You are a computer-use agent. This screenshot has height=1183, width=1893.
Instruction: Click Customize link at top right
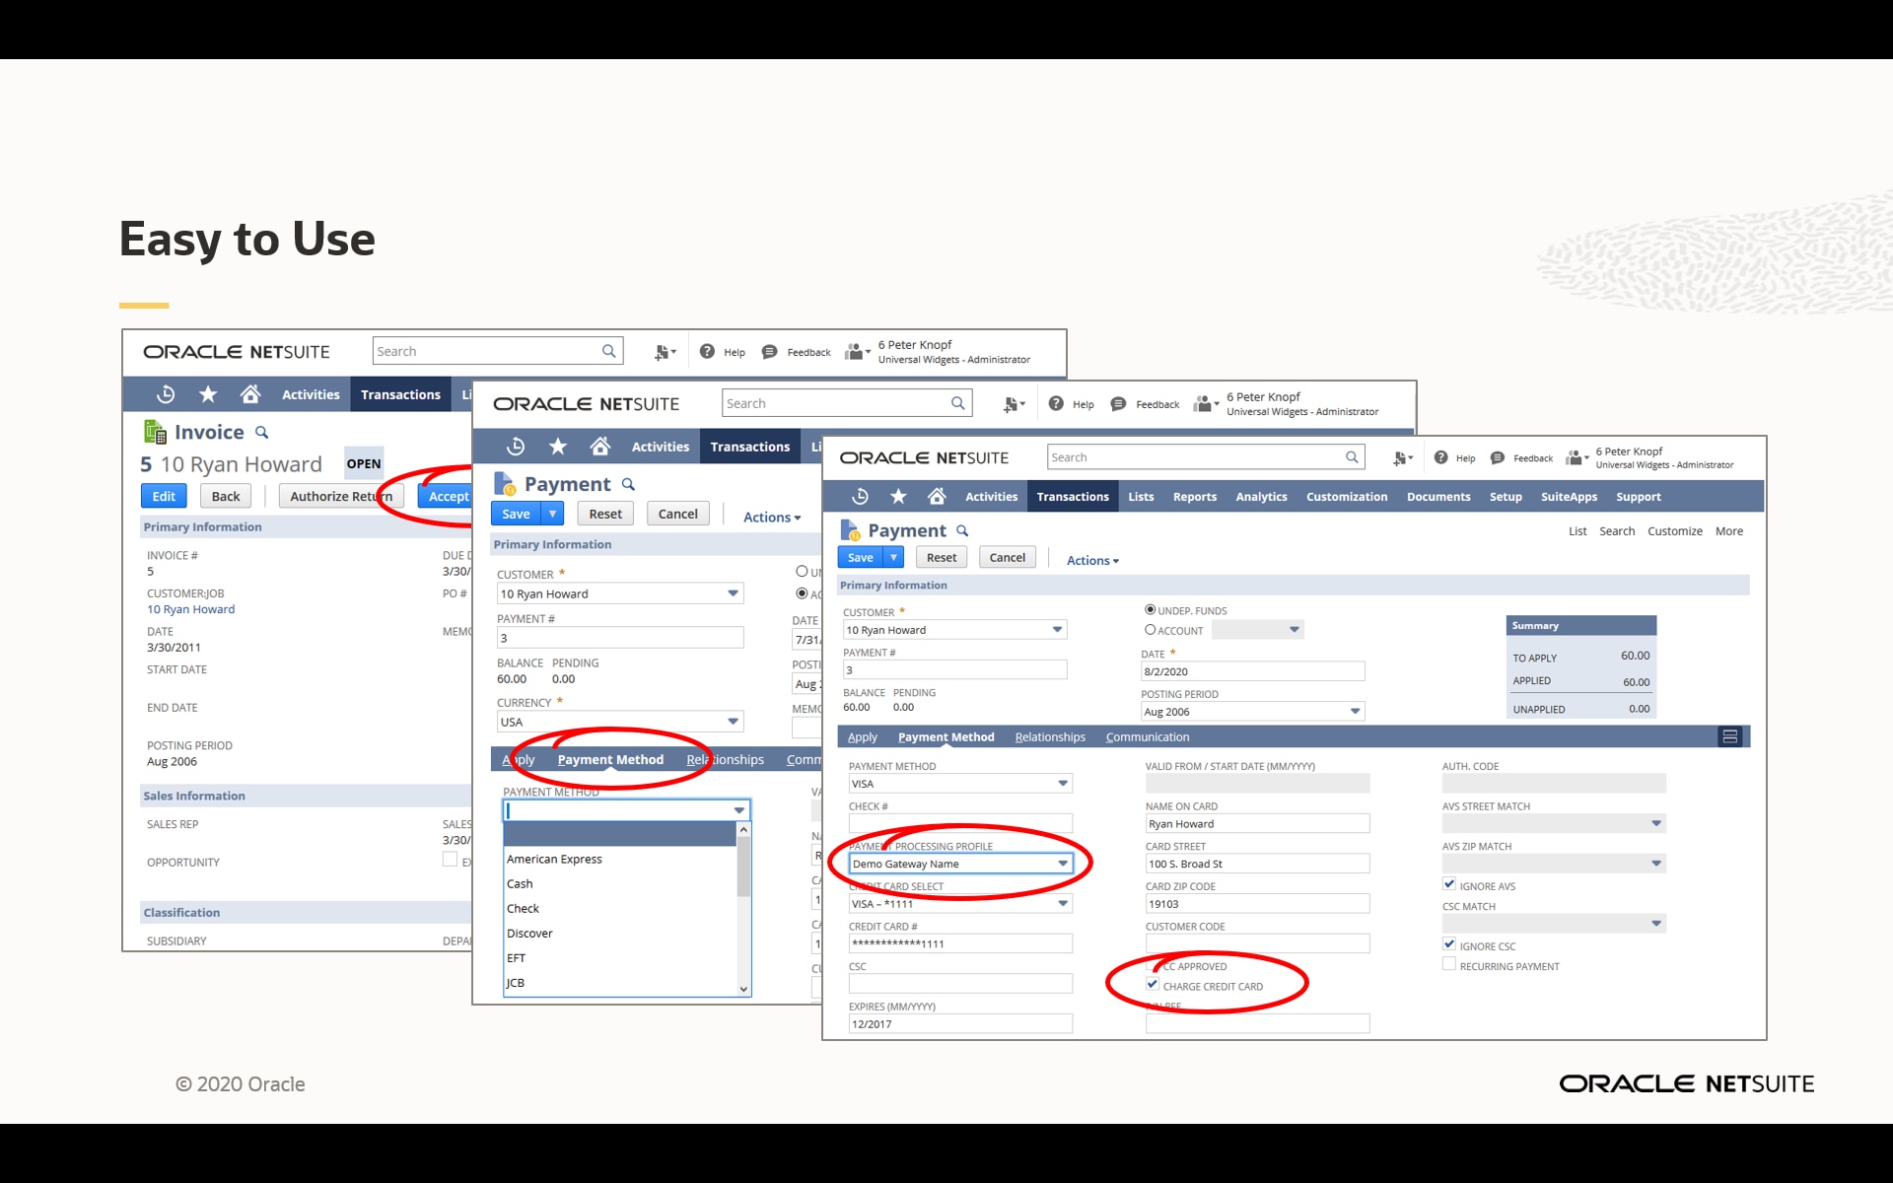click(1674, 531)
